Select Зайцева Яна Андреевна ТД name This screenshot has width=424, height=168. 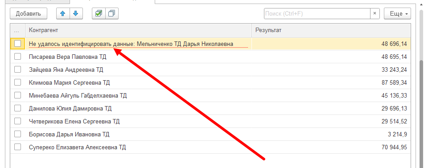66,70
